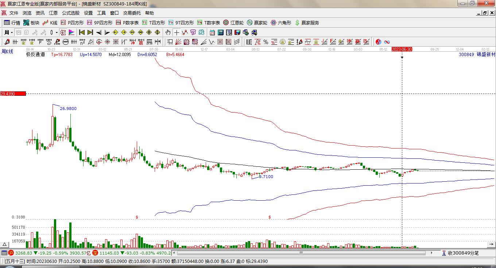Toggle the flag marker display button
The width and height of the screenshot is (496, 268).
coord(71,32)
